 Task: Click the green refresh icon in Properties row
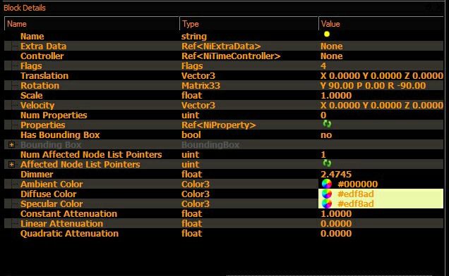point(327,124)
